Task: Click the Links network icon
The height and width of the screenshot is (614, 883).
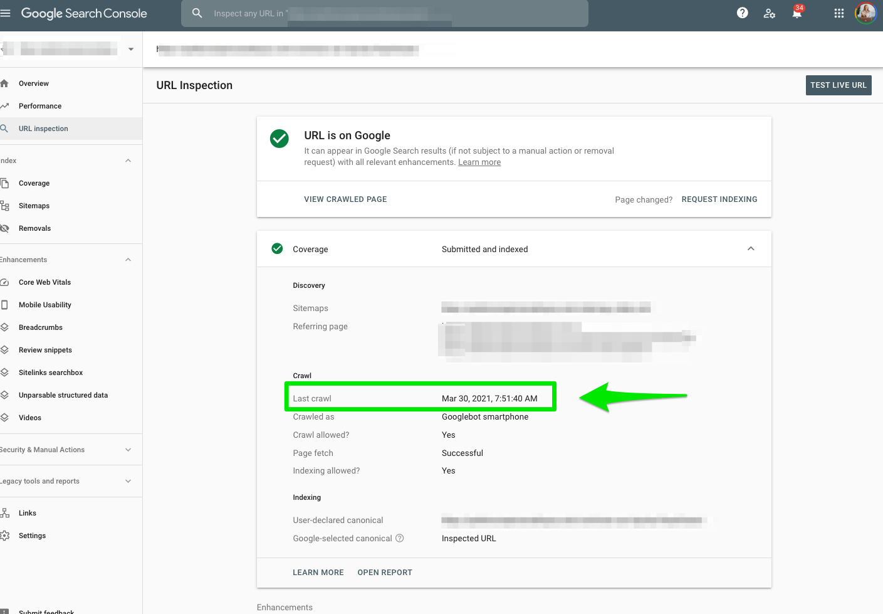Action: tap(4, 513)
